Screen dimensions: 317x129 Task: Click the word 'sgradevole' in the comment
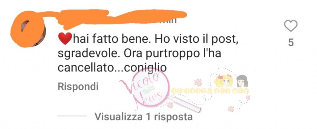click(88, 54)
